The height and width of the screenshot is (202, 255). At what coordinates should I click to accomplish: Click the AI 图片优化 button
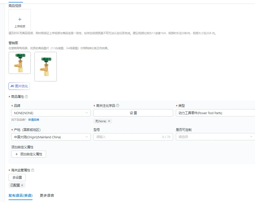(19, 86)
